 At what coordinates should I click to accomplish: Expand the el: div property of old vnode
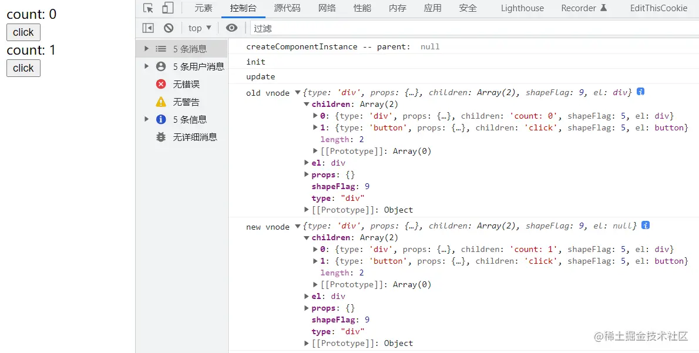(307, 163)
